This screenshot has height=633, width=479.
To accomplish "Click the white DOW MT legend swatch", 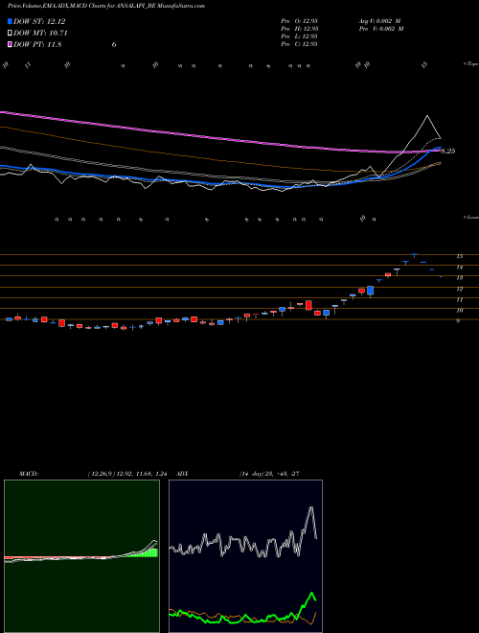I will click(x=10, y=34).
